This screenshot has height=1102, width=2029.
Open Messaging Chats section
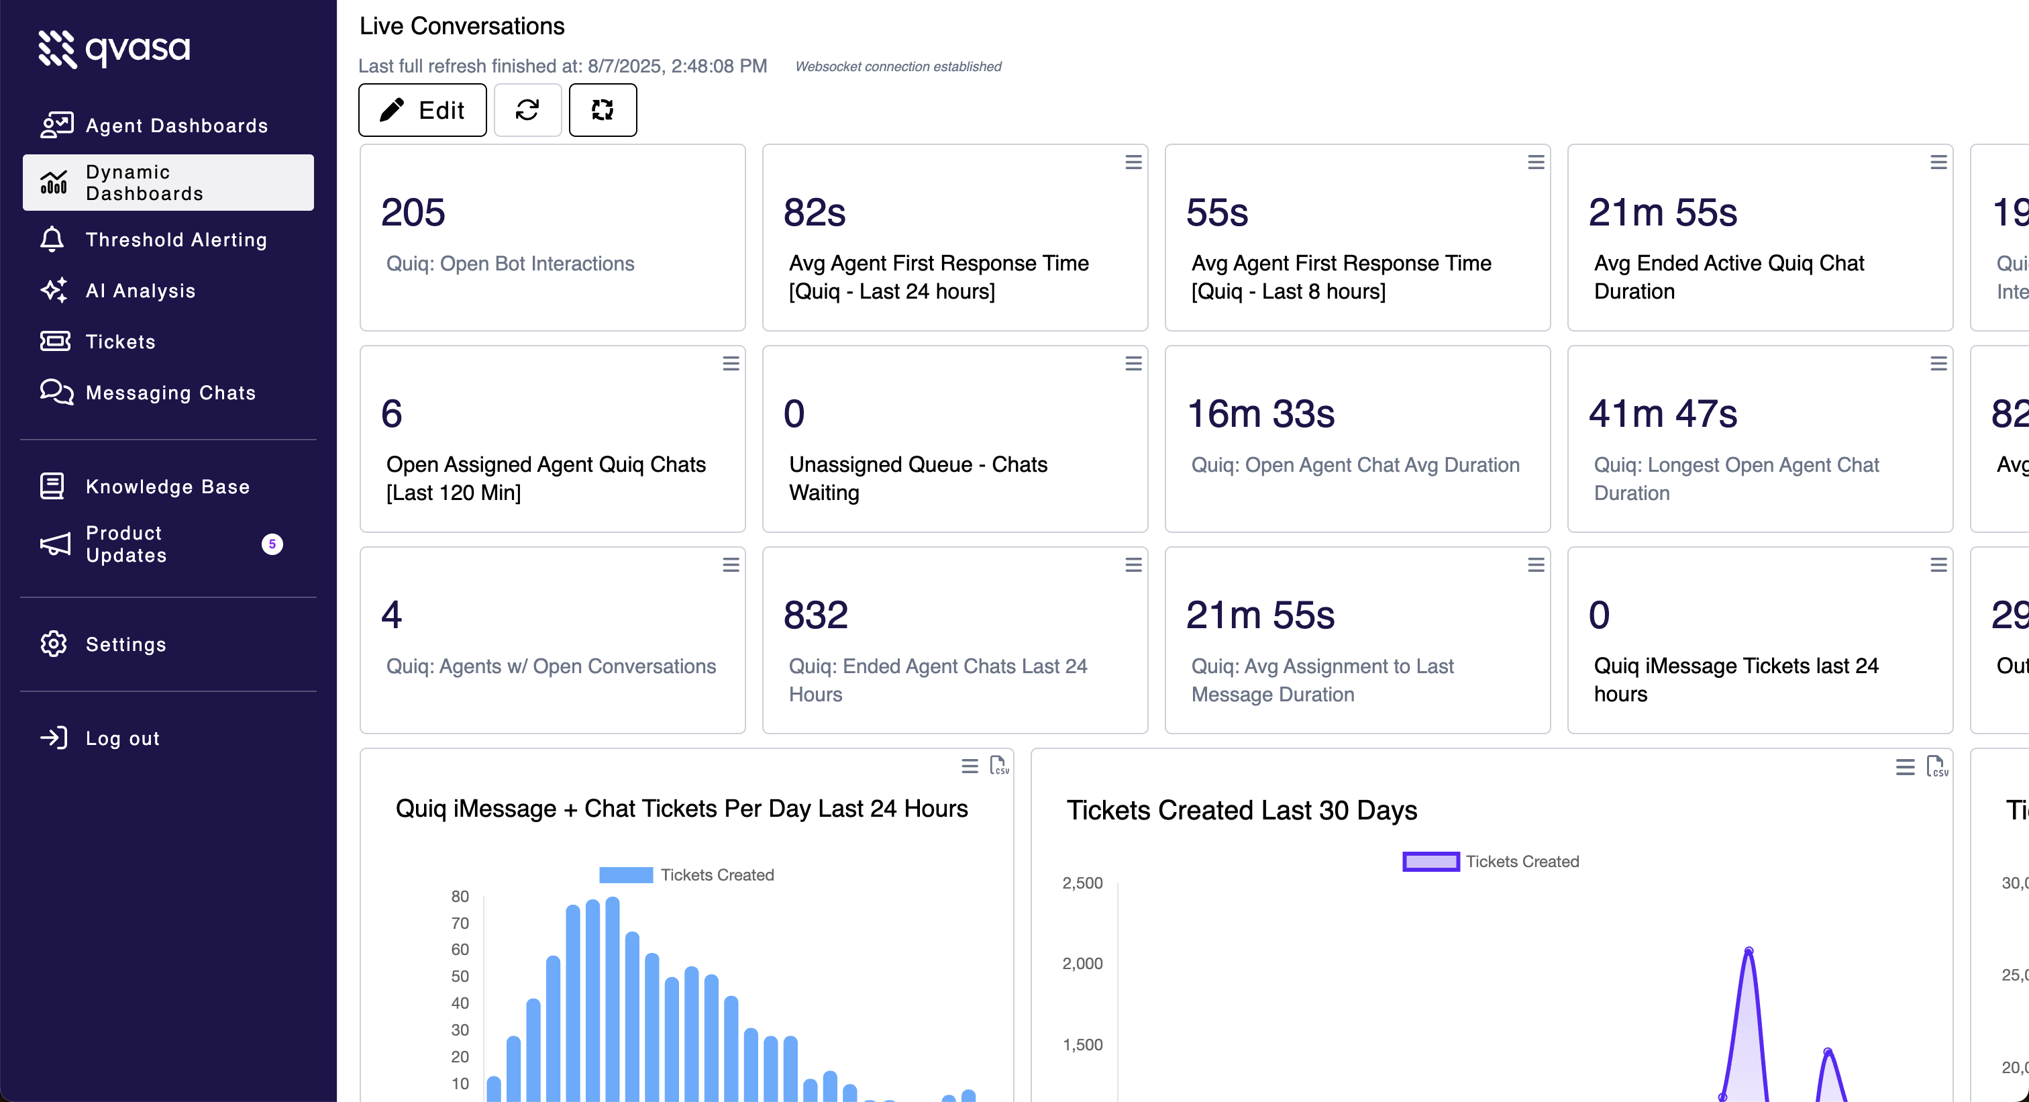coord(170,393)
